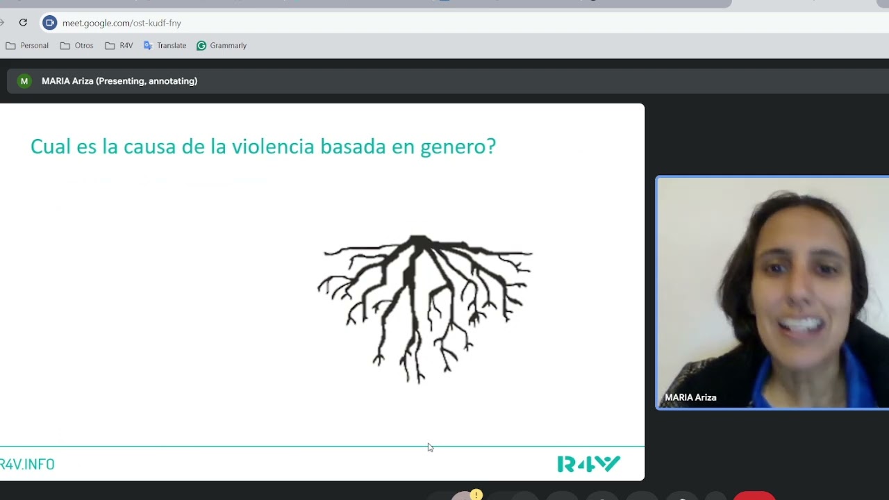Click the red leave call button
Screen dimensions: 889x500
pos(754,495)
